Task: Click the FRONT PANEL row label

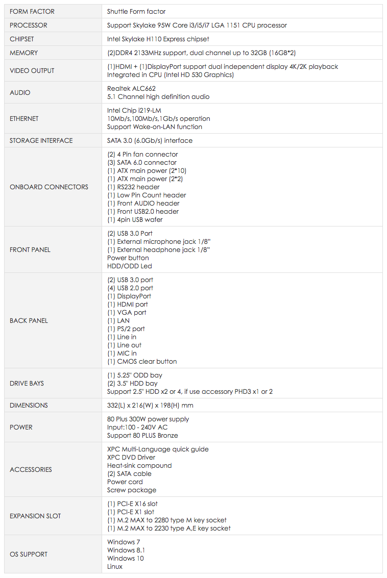Action: (30, 249)
